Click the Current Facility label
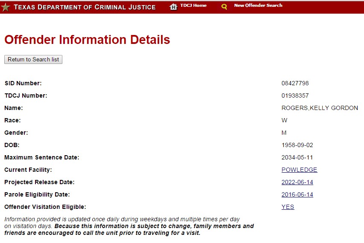Image resolution: width=364 pixels, height=243 pixels. click(x=28, y=170)
